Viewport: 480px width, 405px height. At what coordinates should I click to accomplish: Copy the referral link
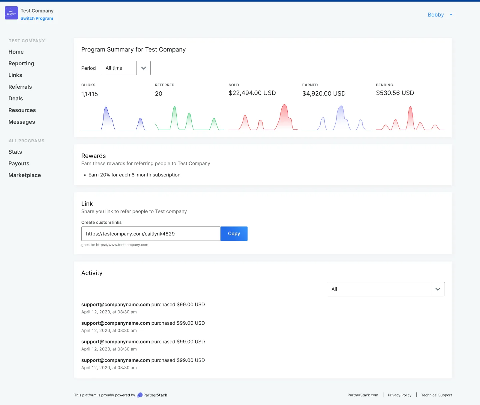[234, 234]
